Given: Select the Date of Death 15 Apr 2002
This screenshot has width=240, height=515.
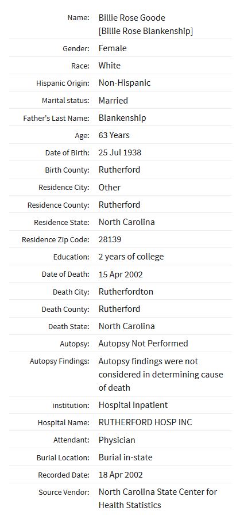Looking at the screenshot, I should pyautogui.click(x=121, y=274).
